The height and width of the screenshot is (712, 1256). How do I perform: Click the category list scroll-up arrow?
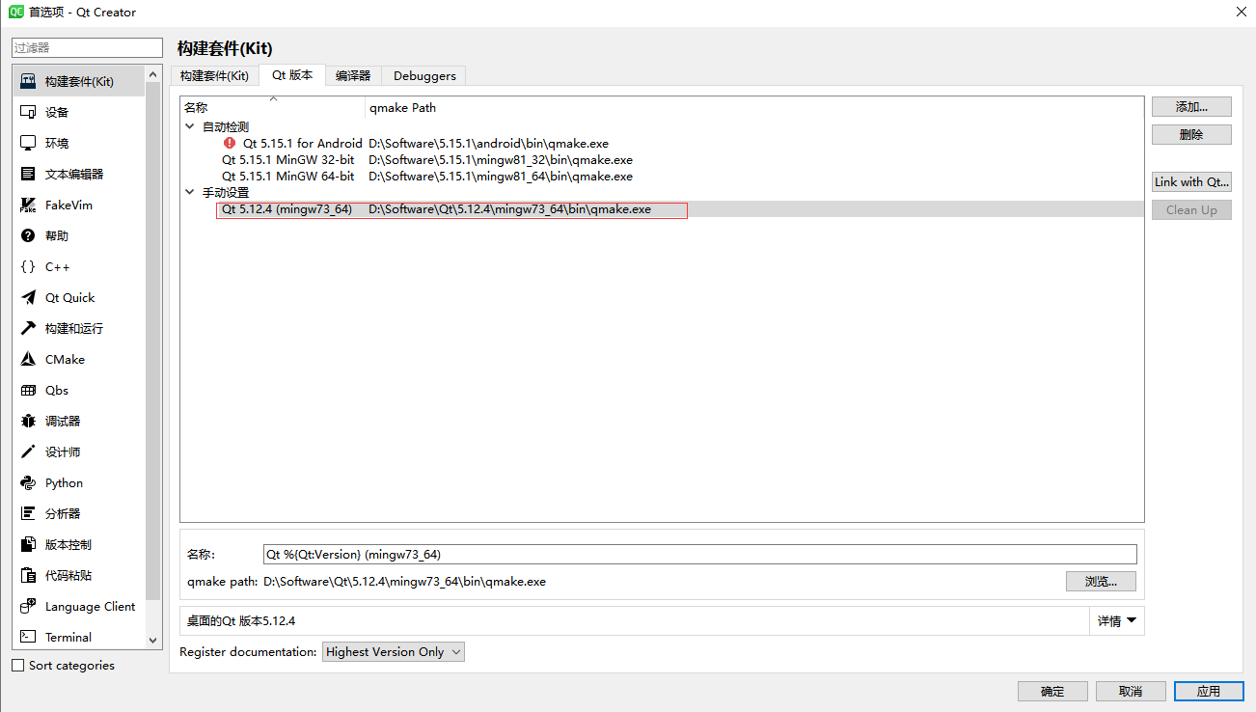pyautogui.click(x=152, y=73)
